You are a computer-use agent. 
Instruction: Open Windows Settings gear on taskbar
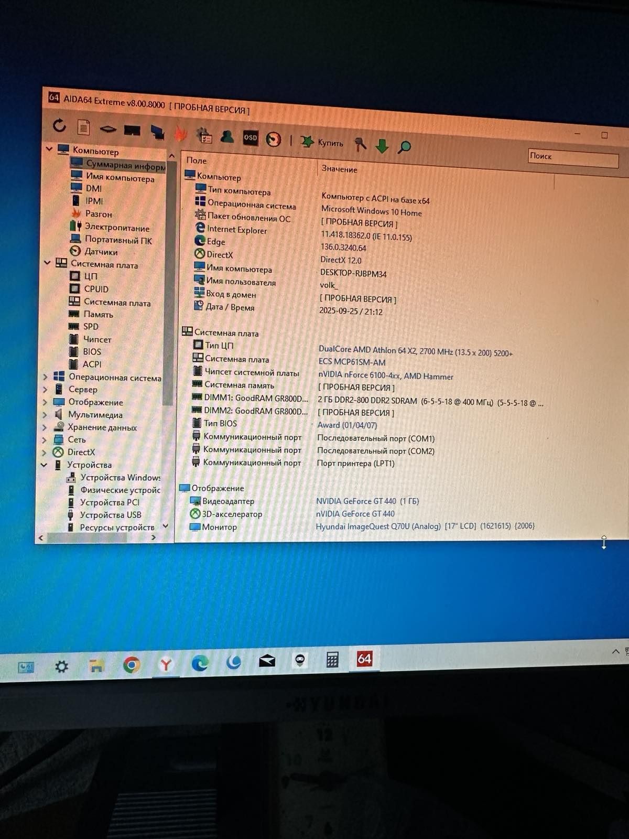(x=61, y=666)
